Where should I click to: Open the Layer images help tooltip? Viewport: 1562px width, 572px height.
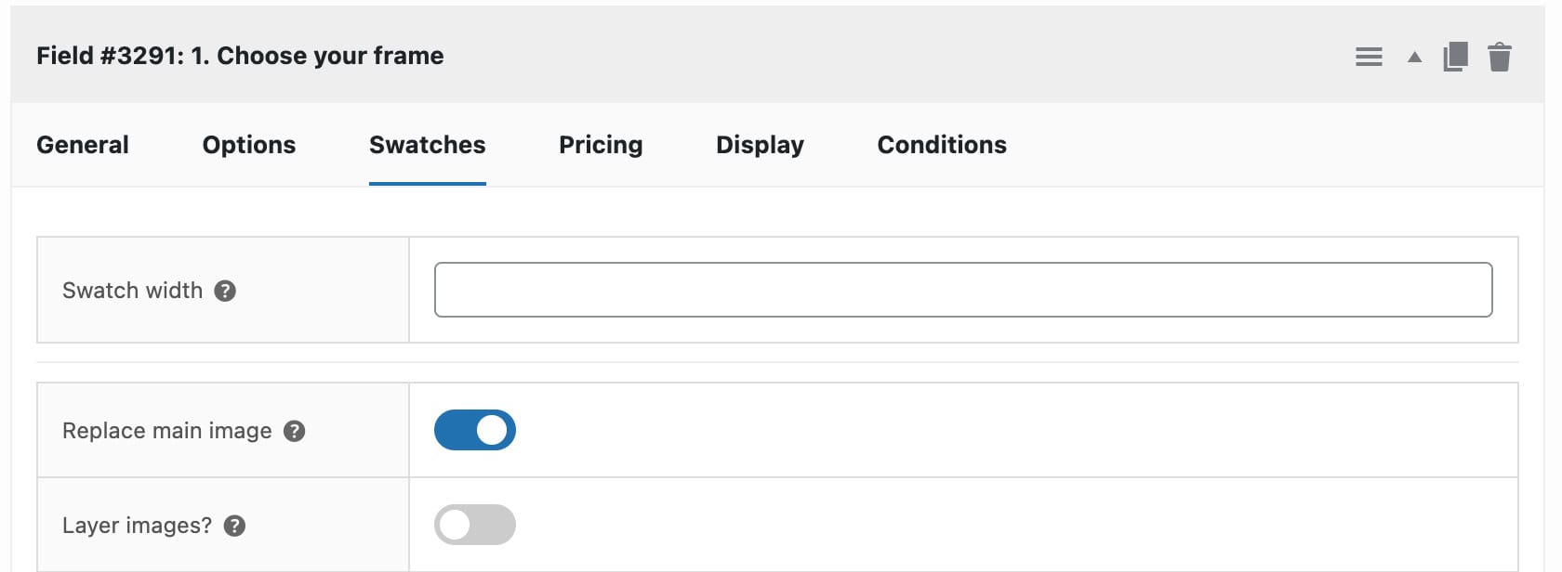click(x=237, y=524)
